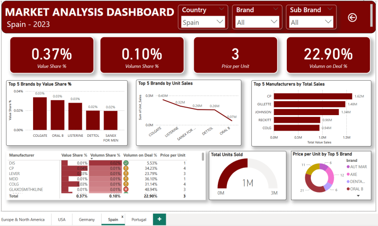The height and width of the screenshot is (226, 378).
Task: Click the 48.94% deal value cell
Action: tap(151, 189)
